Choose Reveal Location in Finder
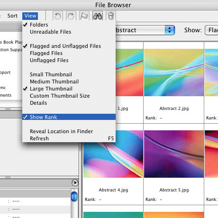 (69, 131)
